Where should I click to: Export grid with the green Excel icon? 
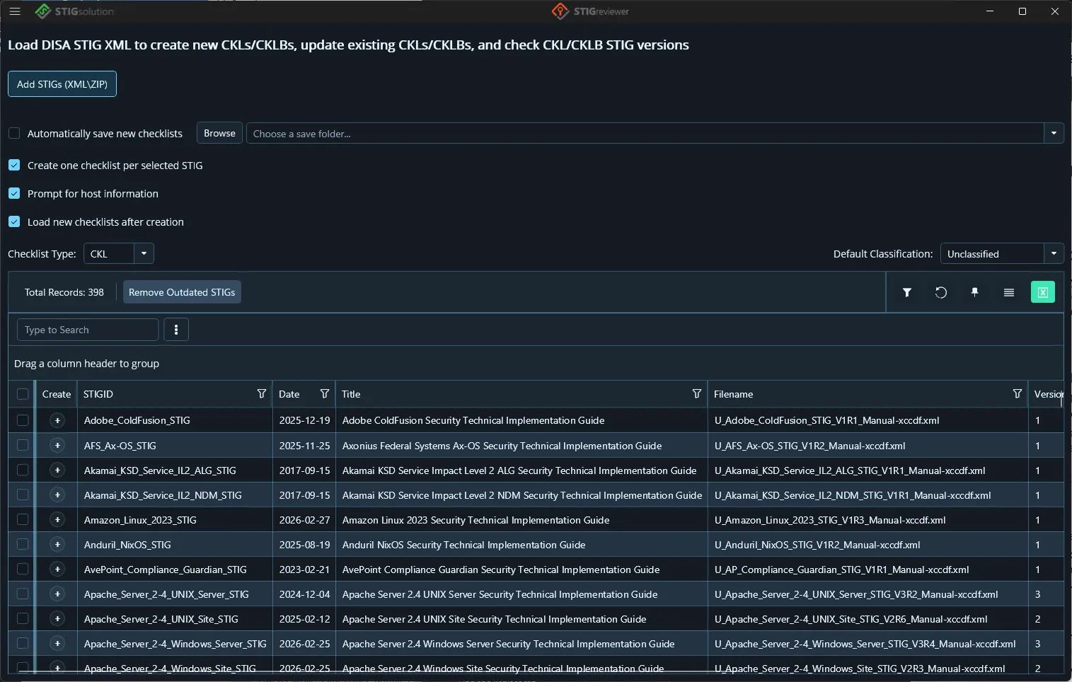[1042, 292]
